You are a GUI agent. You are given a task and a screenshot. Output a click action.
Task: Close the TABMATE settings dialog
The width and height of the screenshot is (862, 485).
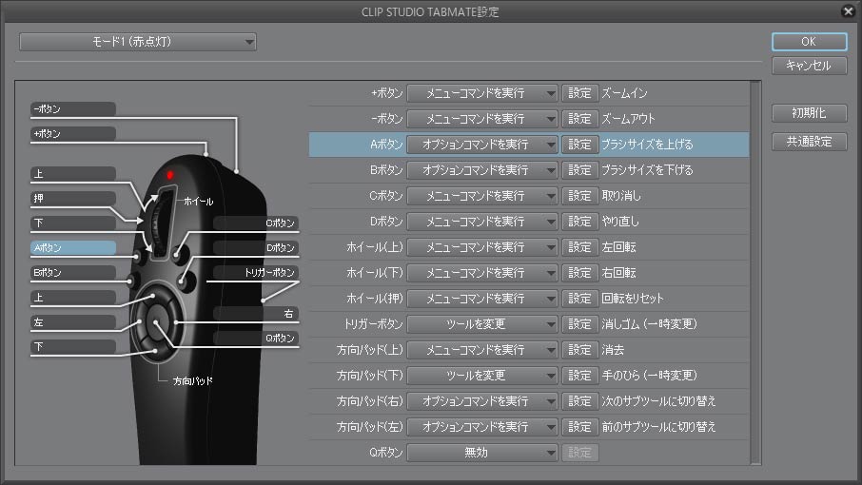click(849, 11)
